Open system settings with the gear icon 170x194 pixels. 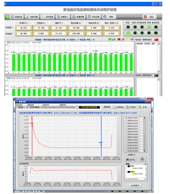(x=89, y=17)
